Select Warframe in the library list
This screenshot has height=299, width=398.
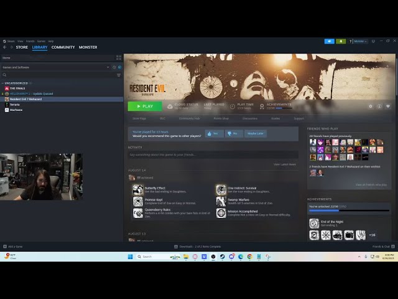tap(14, 110)
